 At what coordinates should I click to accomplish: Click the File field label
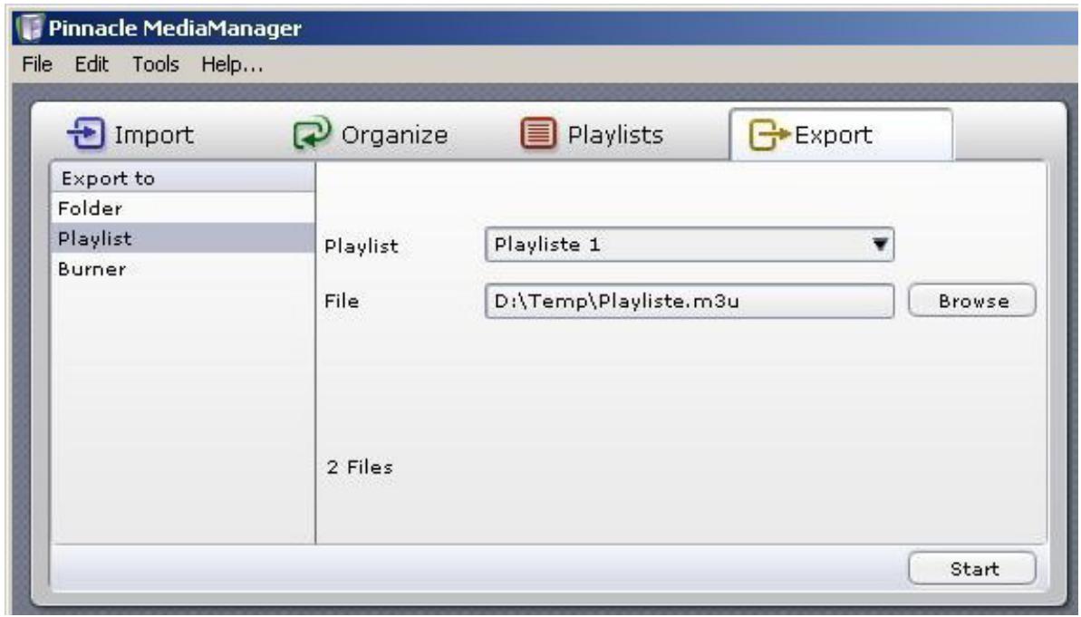pos(342,301)
